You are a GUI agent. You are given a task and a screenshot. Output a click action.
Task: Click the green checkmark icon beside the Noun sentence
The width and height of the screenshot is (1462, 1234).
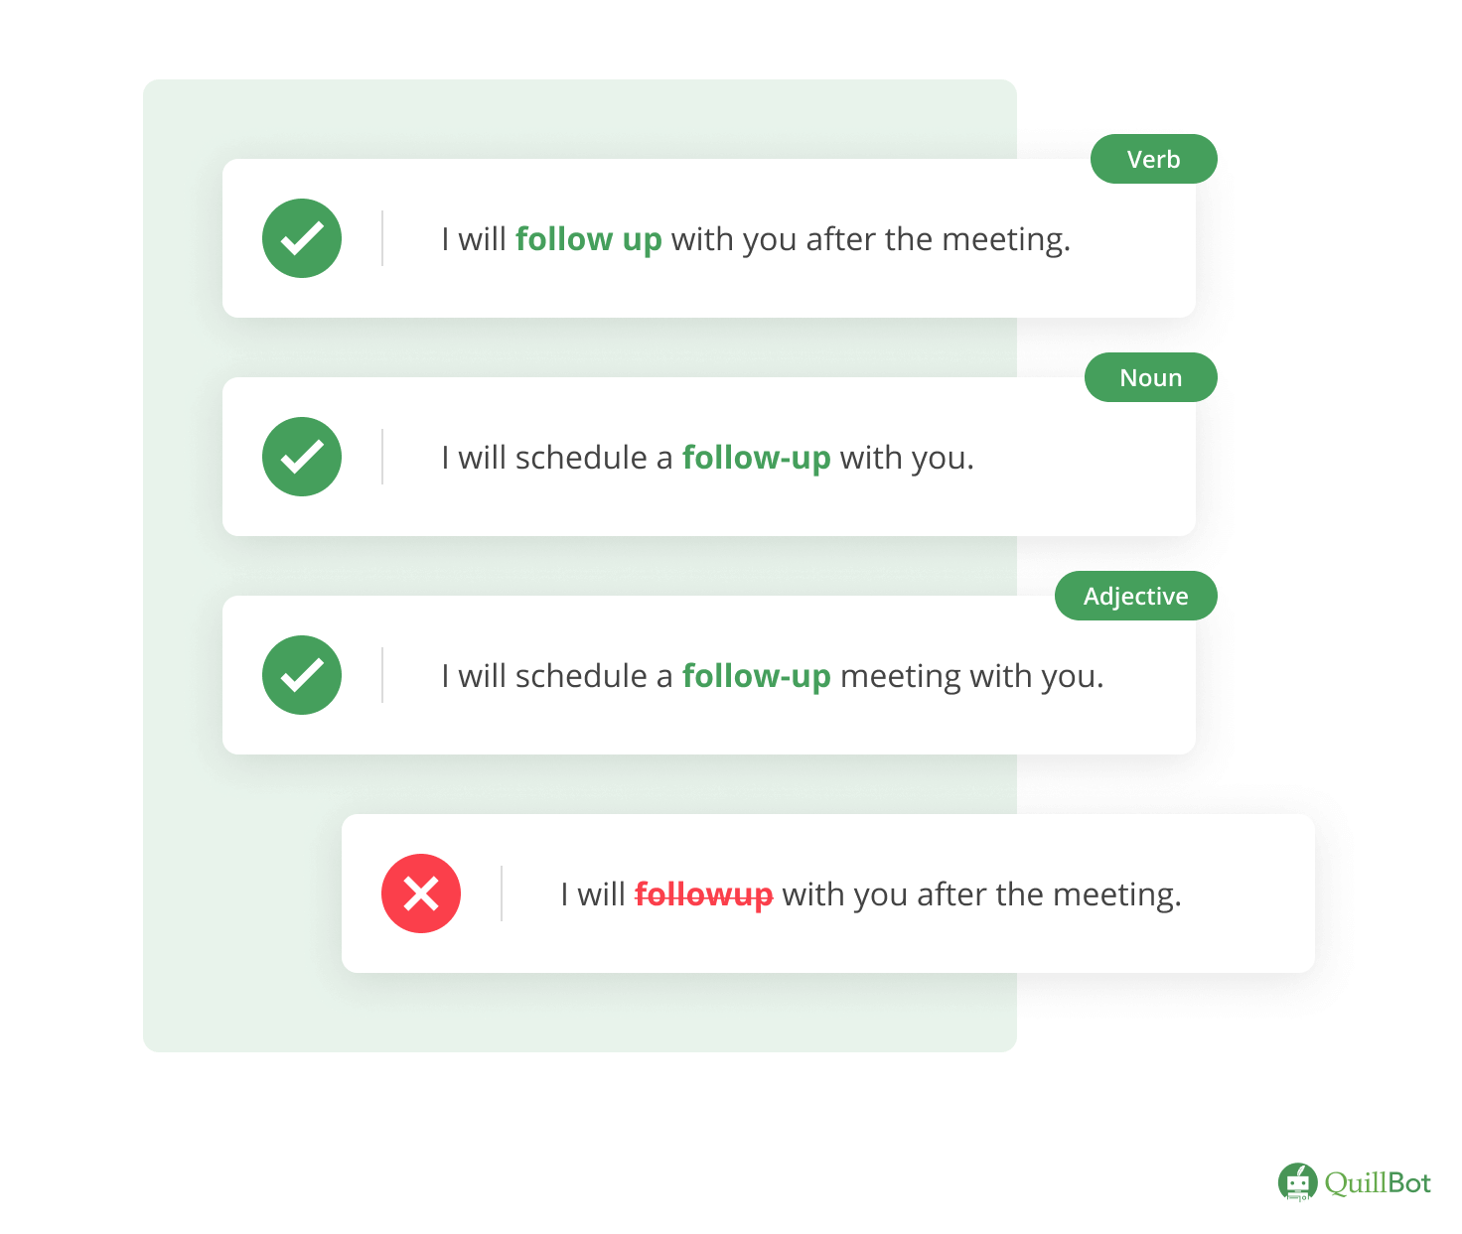click(x=302, y=457)
